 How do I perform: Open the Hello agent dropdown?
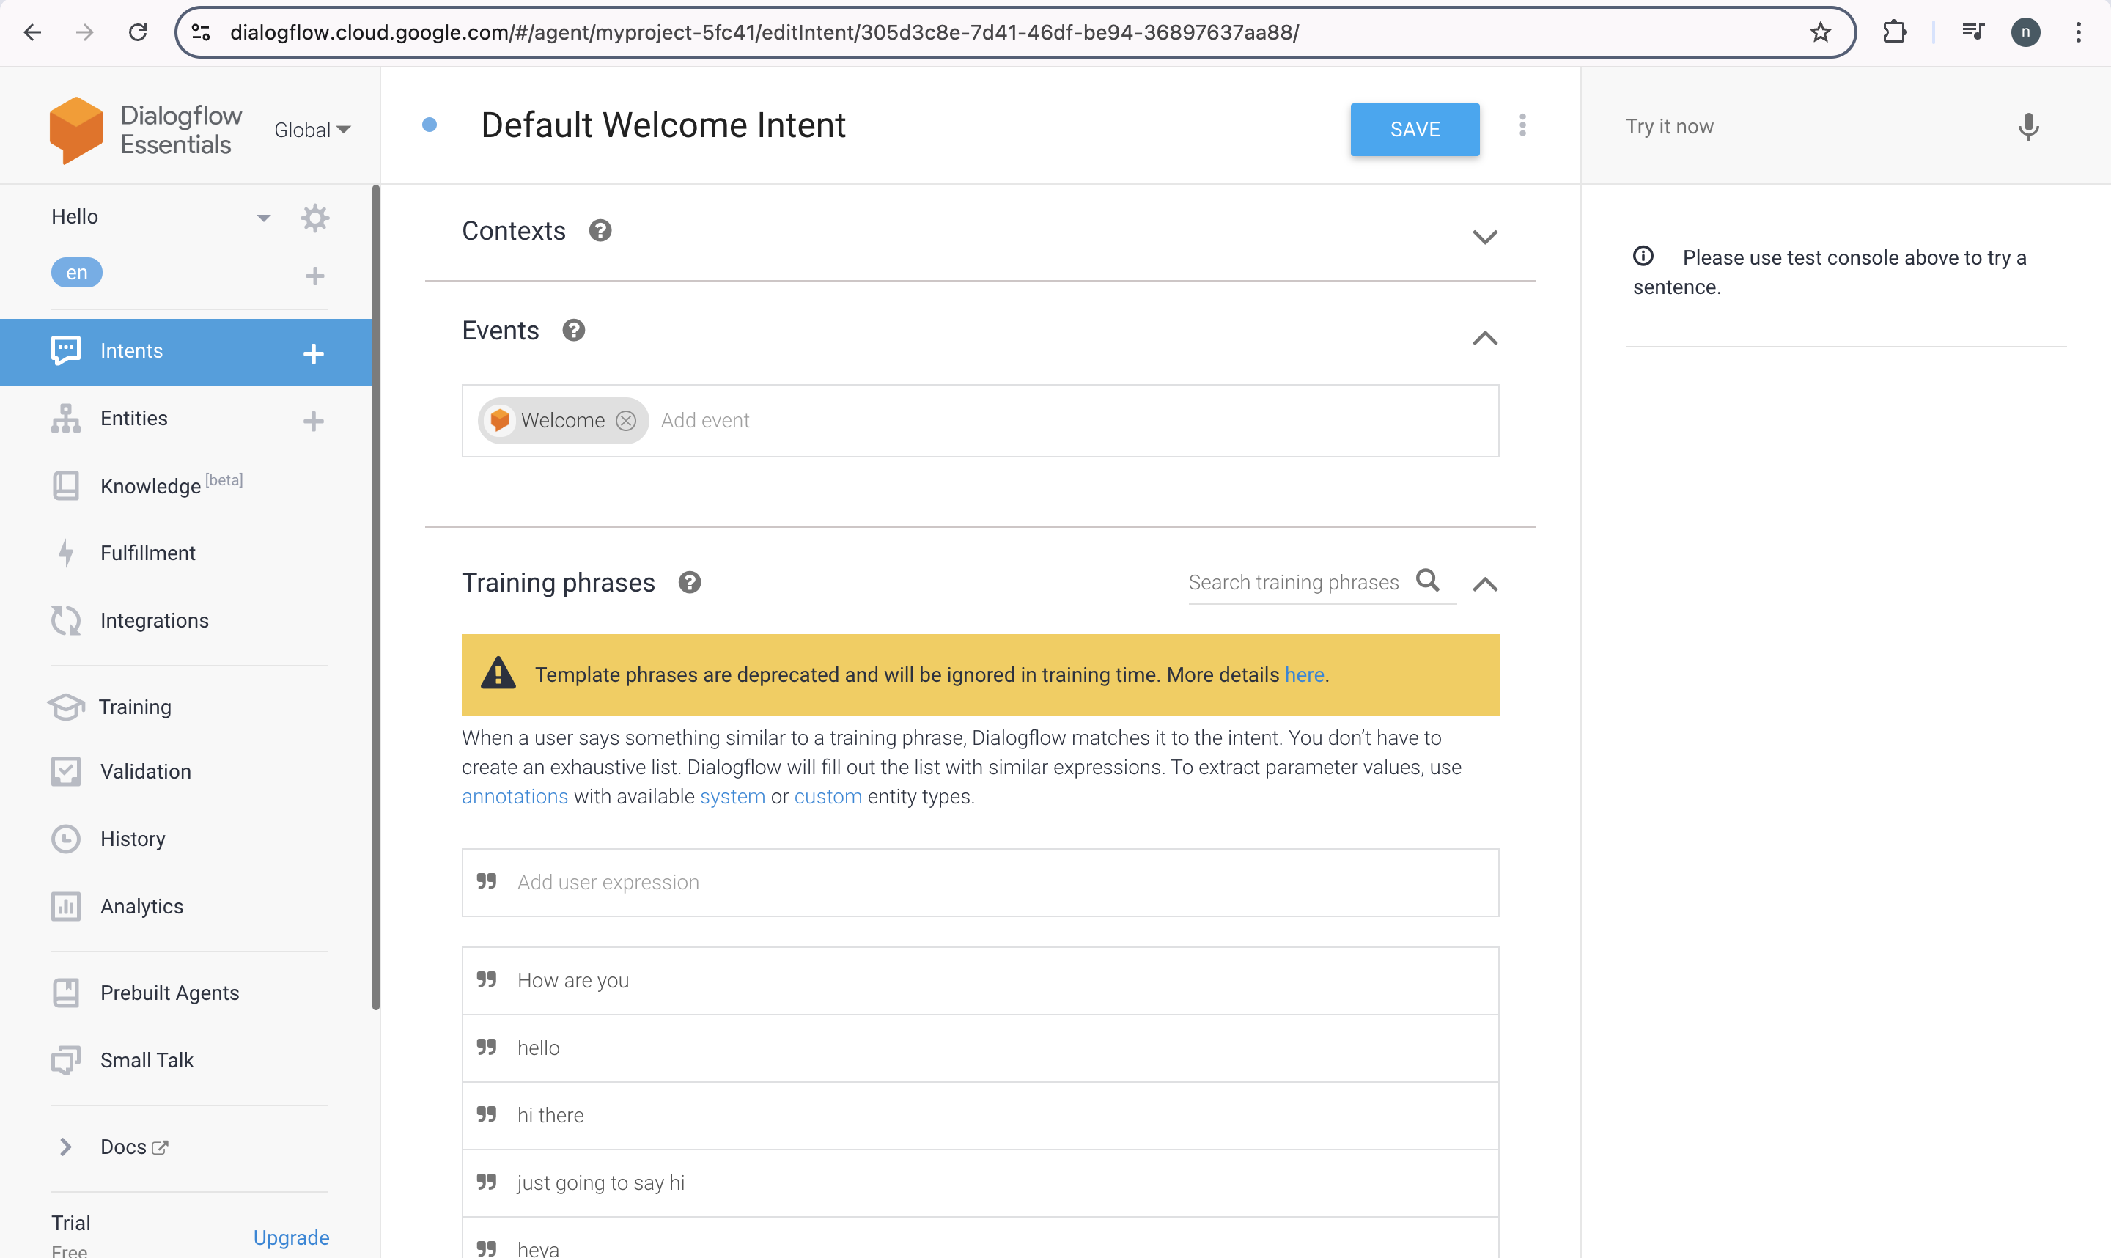pos(264,217)
